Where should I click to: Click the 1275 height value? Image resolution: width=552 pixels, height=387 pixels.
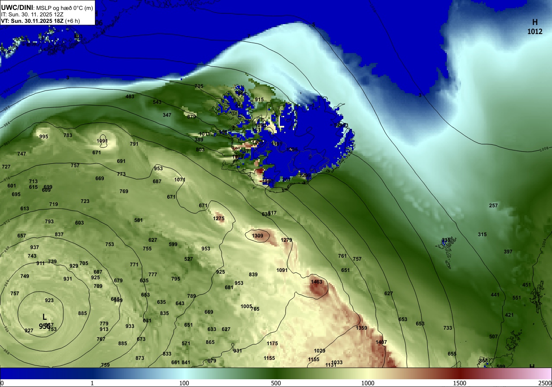(x=219, y=218)
